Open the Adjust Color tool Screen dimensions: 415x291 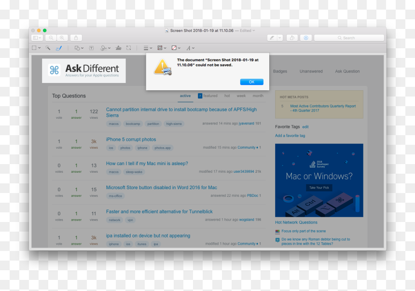point(118,48)
